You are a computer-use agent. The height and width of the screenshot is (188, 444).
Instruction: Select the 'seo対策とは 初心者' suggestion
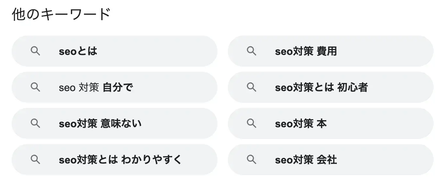point(331,87)
